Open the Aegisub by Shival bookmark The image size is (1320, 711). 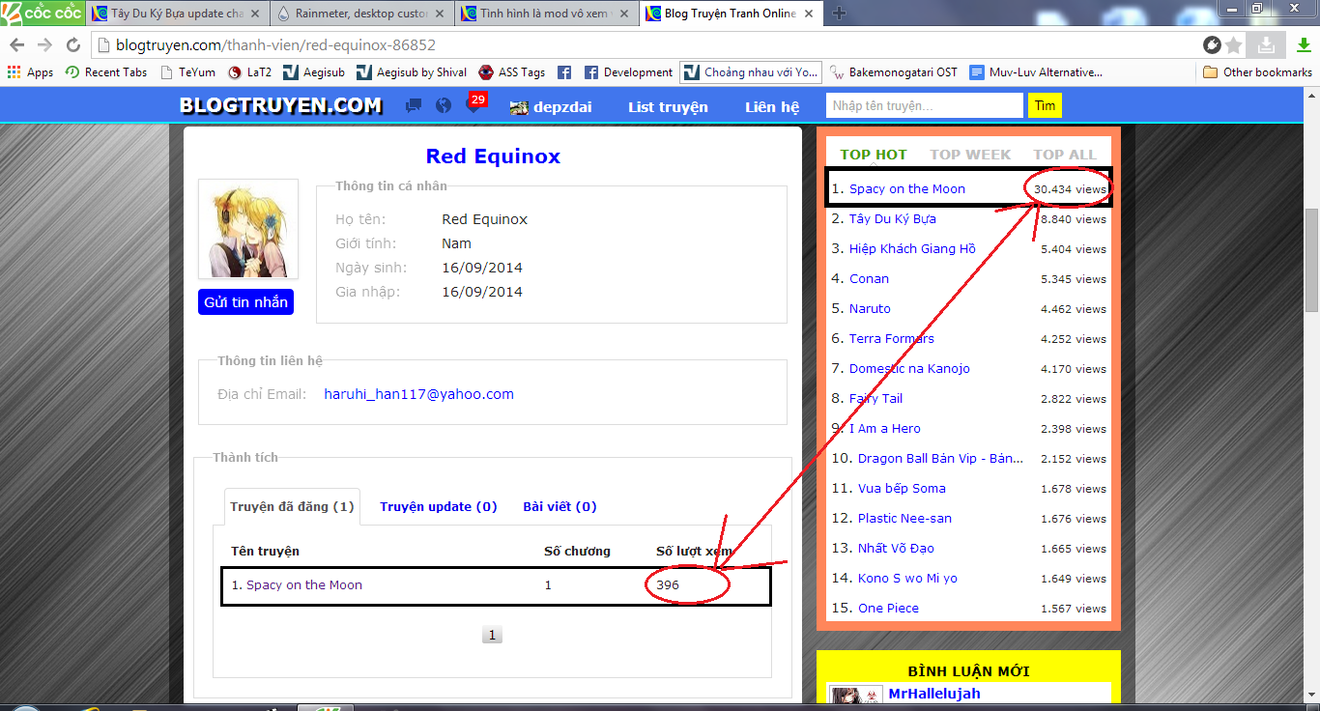coord(412,72)
